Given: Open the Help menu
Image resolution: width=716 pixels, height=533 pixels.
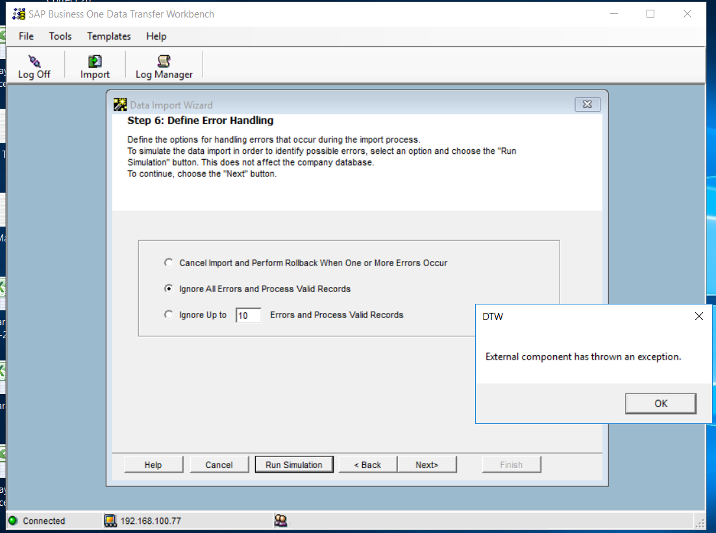Looking at the screenshot, I should pyautogui.click(x=156, y=36).
